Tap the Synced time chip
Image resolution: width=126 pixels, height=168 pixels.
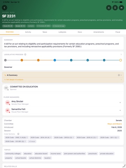coord(59,26)
